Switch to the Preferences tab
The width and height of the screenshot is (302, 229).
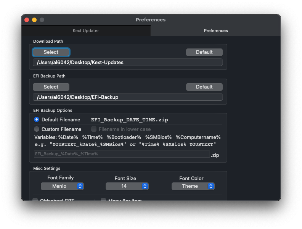click(x=216, y=31)
